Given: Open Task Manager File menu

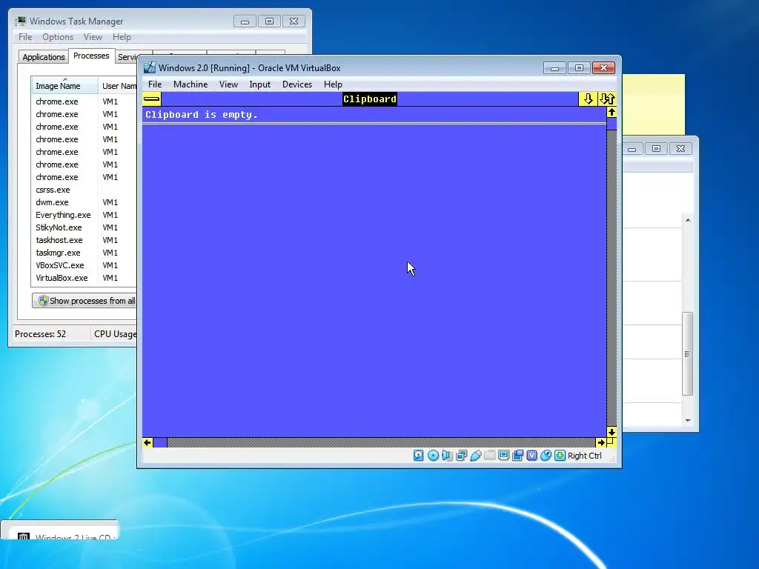Looking at the screenshot, I should (25, 37).
